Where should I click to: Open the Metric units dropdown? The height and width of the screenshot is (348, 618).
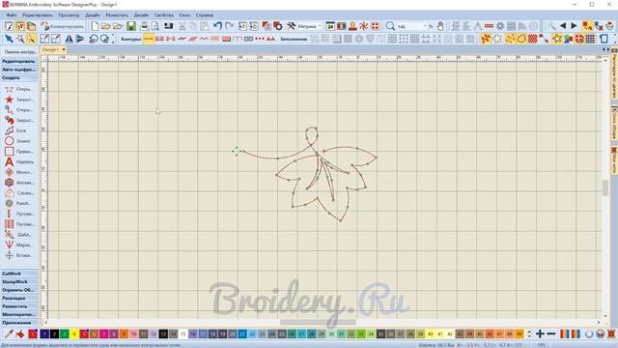coord(320,26)
